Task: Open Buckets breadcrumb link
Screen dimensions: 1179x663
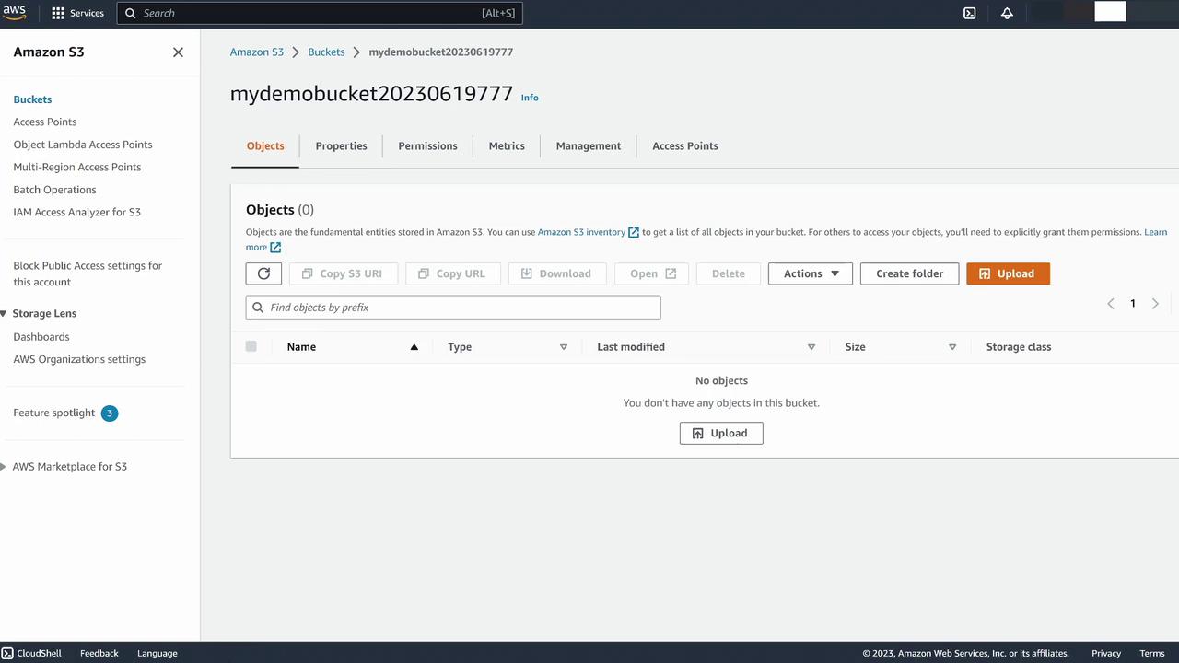Action: (326, 52)
